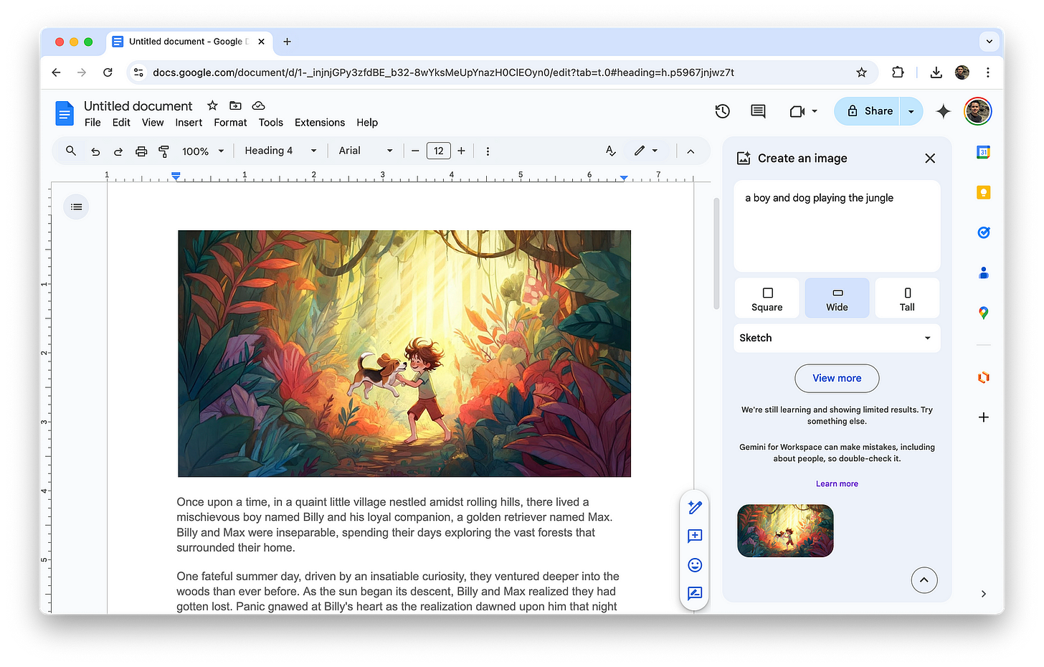The width and height of the screenshot is (1044, 667).
Task: Open the comments panel icon
Action: pos(758,111)
